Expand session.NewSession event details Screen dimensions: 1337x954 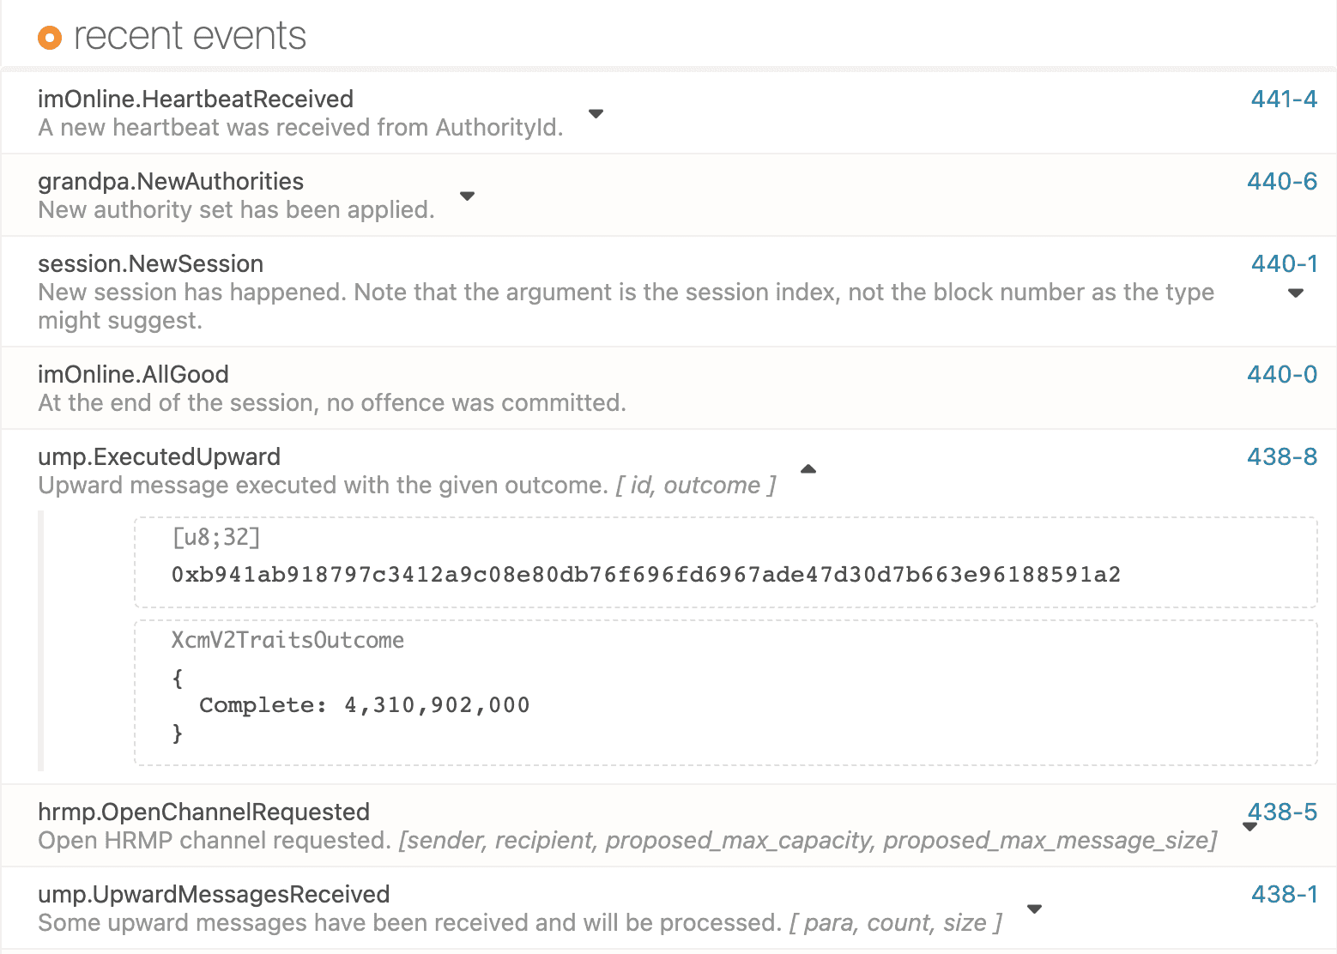(1295, 293)
